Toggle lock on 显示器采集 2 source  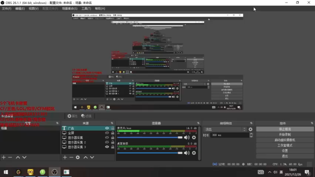[113, 142]
